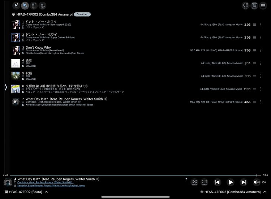This screenshot has height=199, width=271.
Task: Expand the left side panel chevron
Action: tap(5, 87)
